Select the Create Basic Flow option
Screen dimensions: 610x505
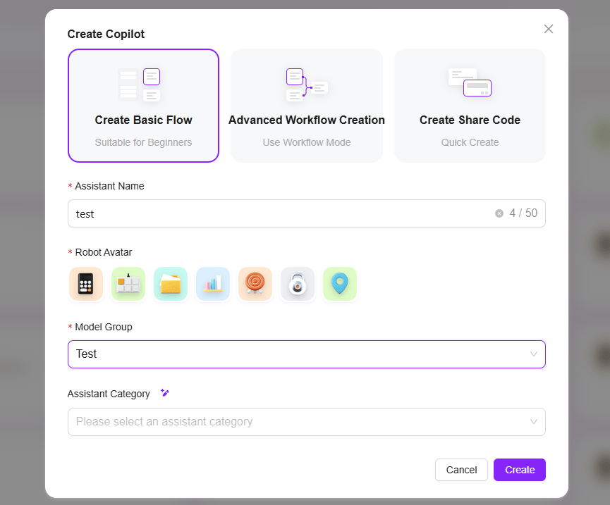click(144, 106)
